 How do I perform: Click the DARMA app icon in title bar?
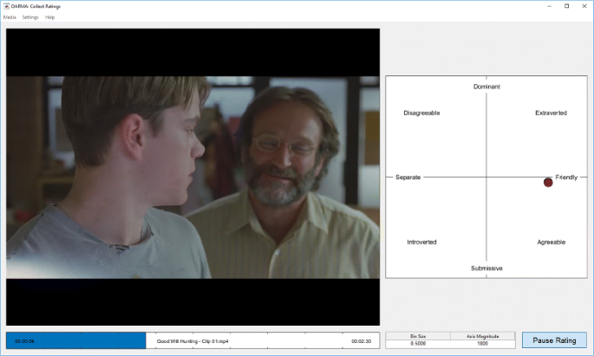click(6, 6)
